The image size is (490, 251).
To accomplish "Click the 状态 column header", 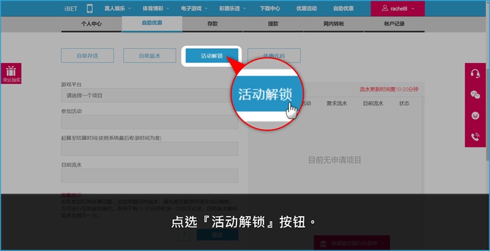I will click(x=404, y=103).
